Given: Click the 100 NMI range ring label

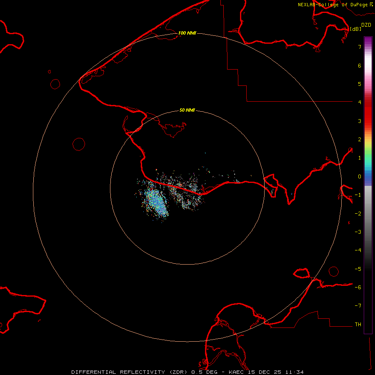Looking at the screenshot, I should [187, 33].
